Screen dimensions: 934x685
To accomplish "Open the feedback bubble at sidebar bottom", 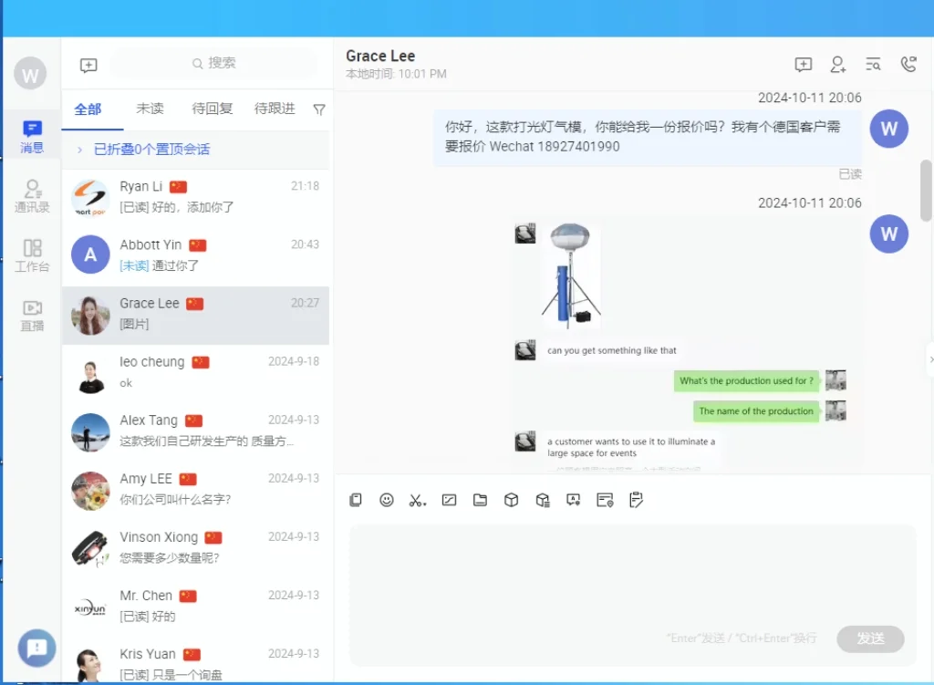I will point(36,648).
